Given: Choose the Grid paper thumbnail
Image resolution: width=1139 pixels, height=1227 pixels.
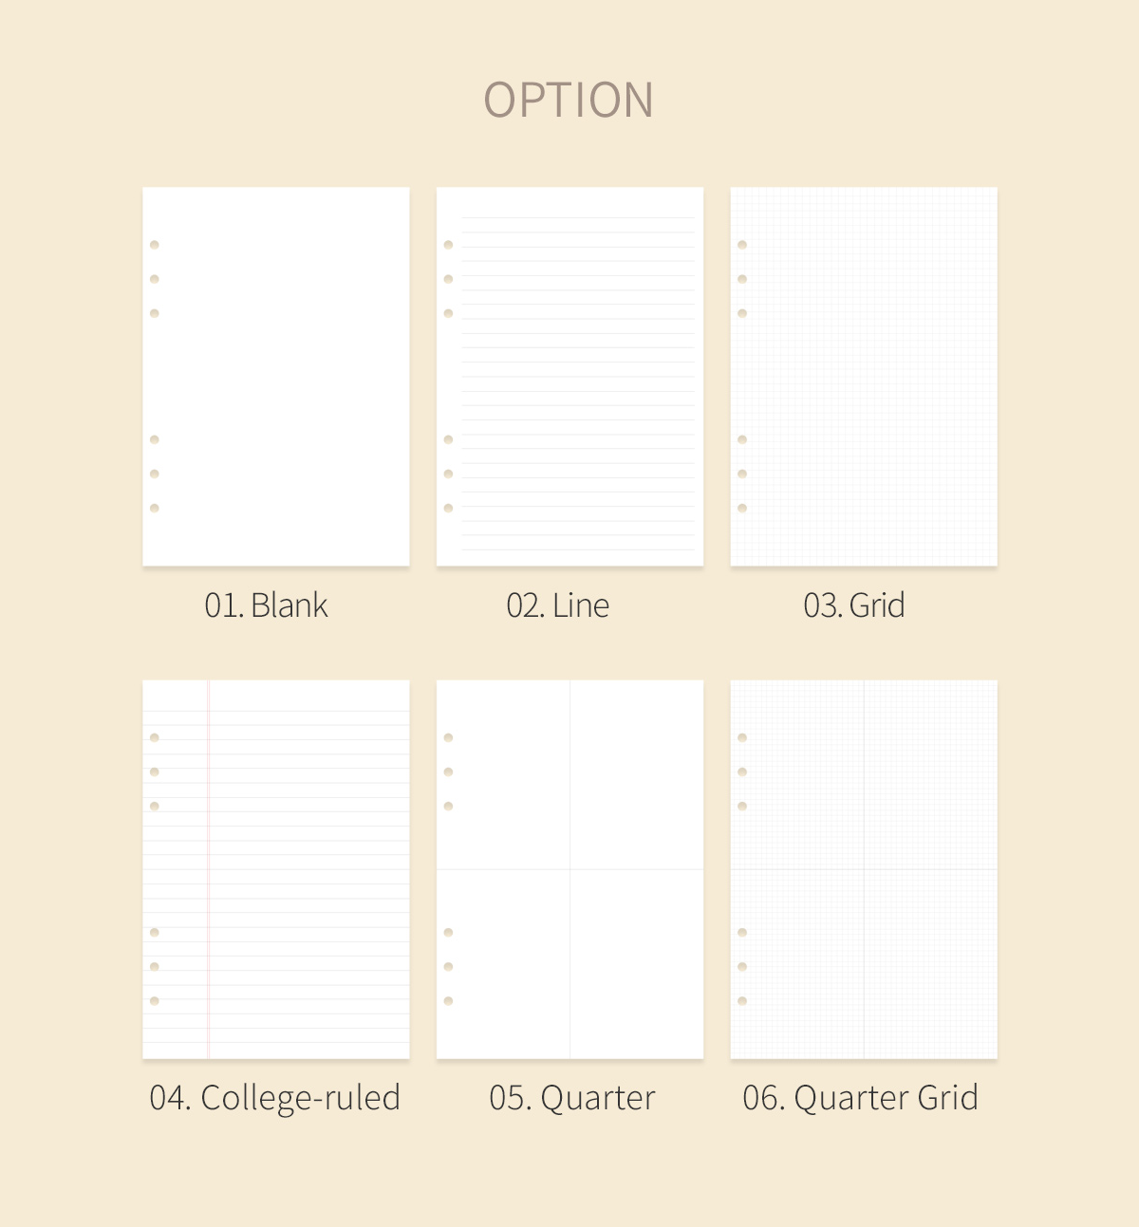Looking at the screenshot, I should point(863,376).
